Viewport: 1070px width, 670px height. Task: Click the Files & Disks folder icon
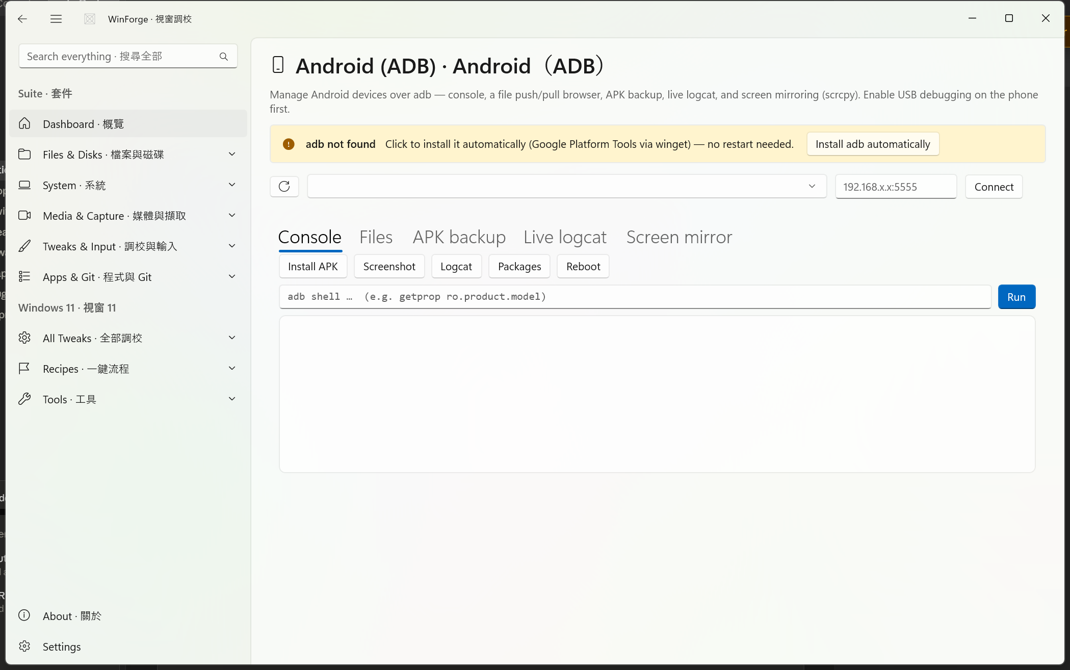click(24, 154)
